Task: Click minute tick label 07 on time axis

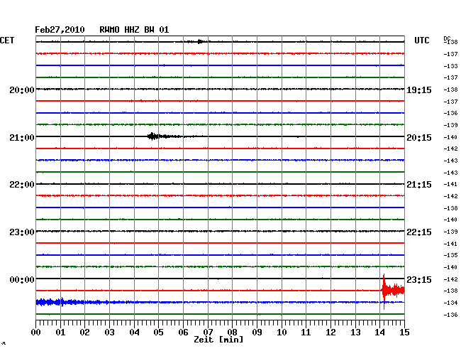Action: tap(208, 333)
